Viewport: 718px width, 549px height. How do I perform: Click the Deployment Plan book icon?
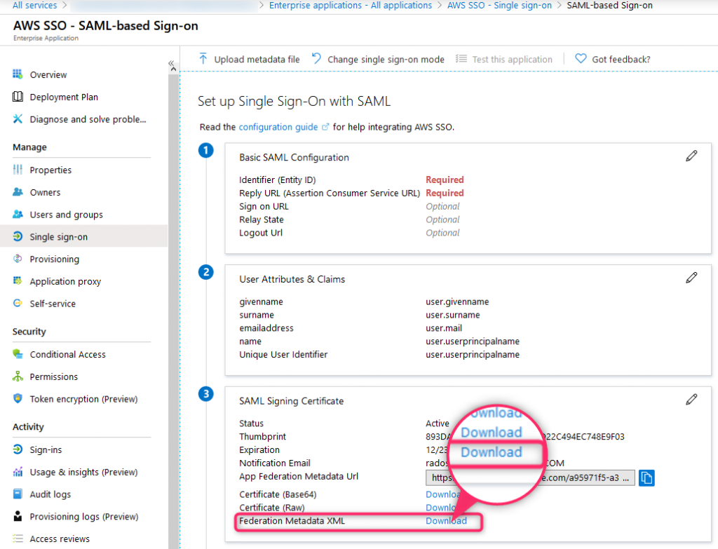click(x=18, y=97)
